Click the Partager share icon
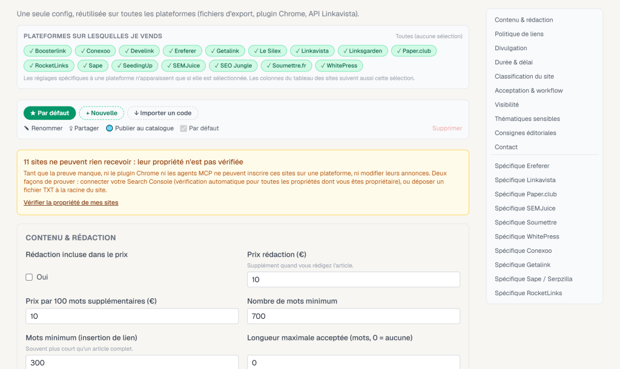This screenshot has height=369, width=620. pos(71,128)
